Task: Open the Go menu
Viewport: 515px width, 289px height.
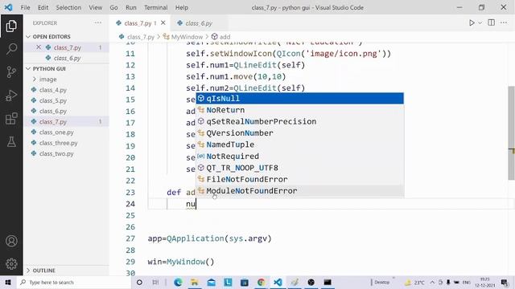Action: 113,7
